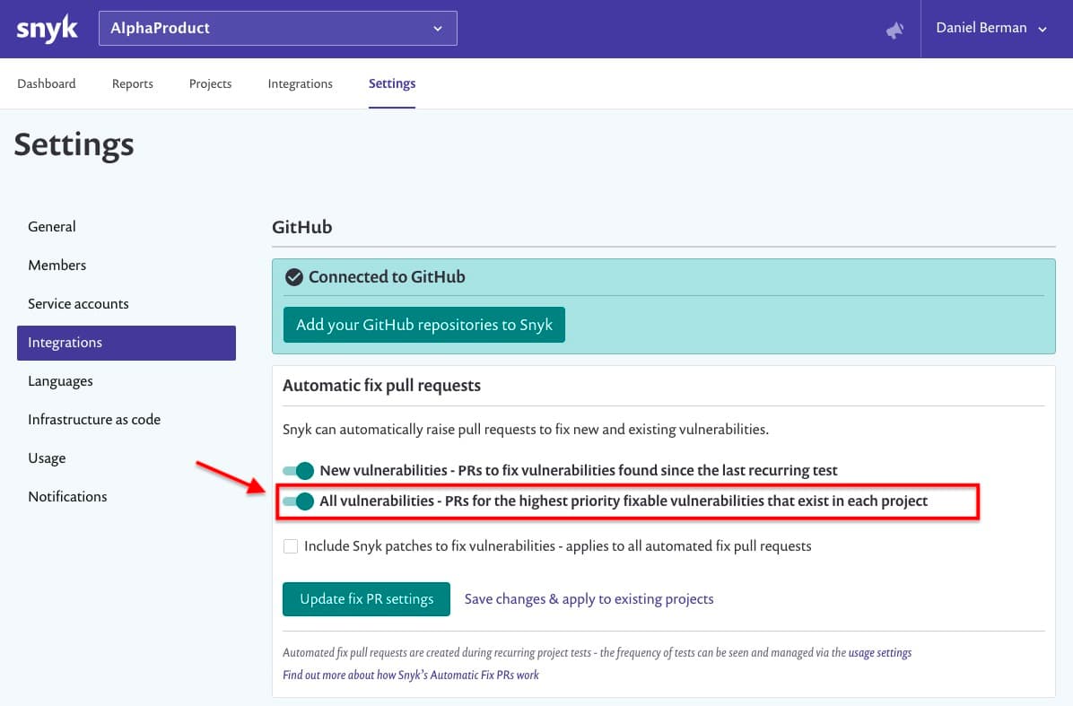Go to the Dashboard tab
This screenshot has width=1073, height=706.
coord(47,83)
